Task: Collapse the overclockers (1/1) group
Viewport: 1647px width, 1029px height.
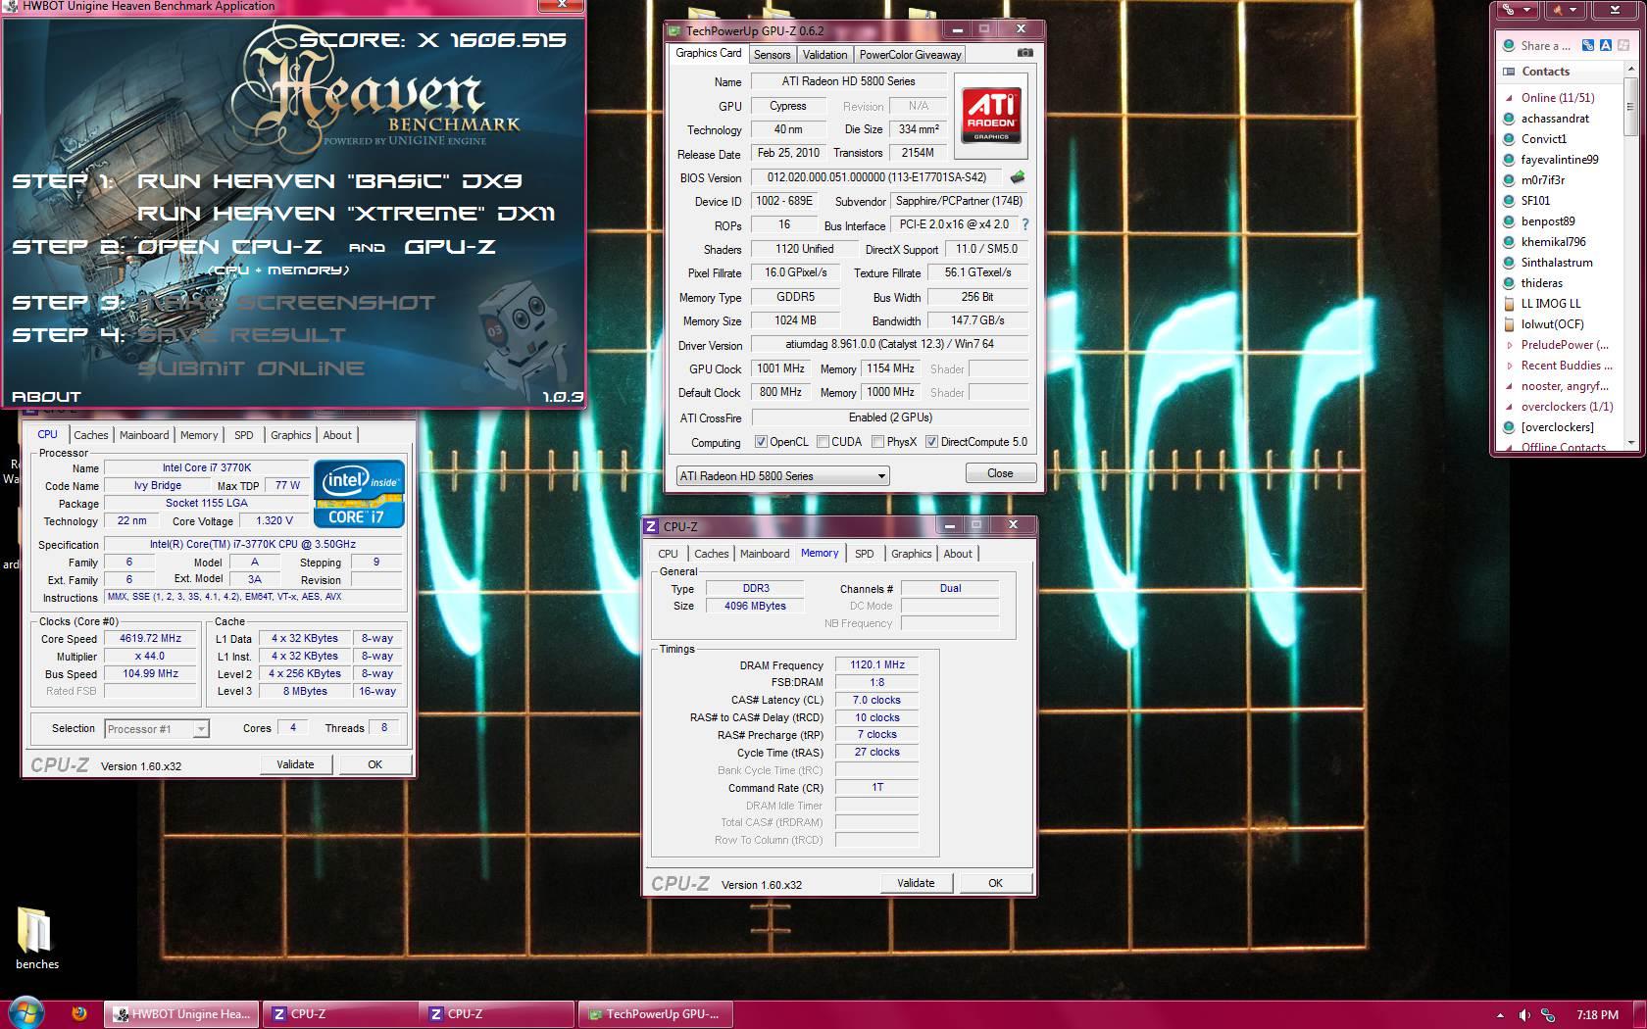Action: [x=1510, y=407]
